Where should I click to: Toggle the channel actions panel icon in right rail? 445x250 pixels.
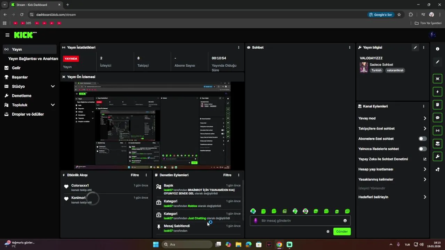tap(437, 143)
